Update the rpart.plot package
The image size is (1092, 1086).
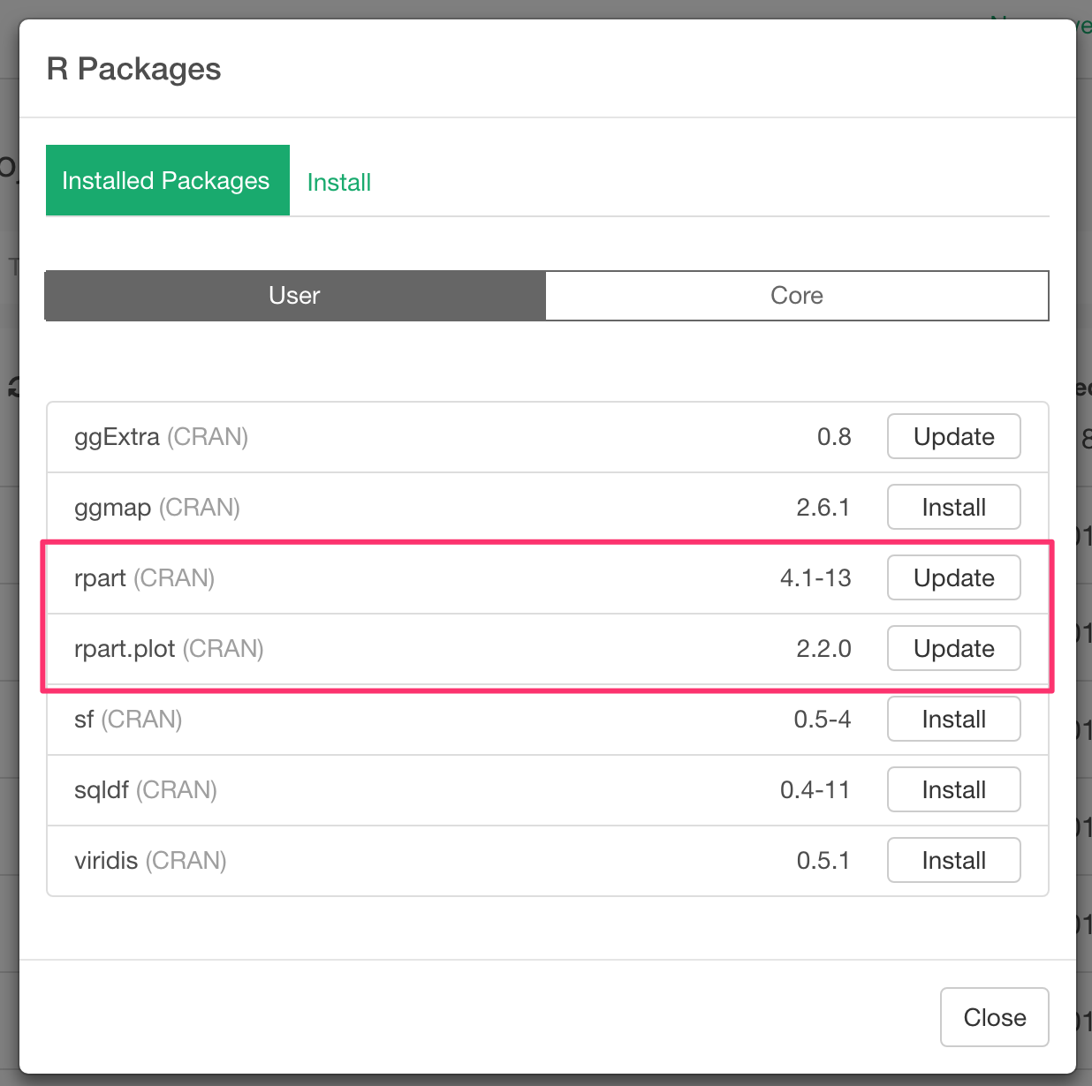pos(953,648)
